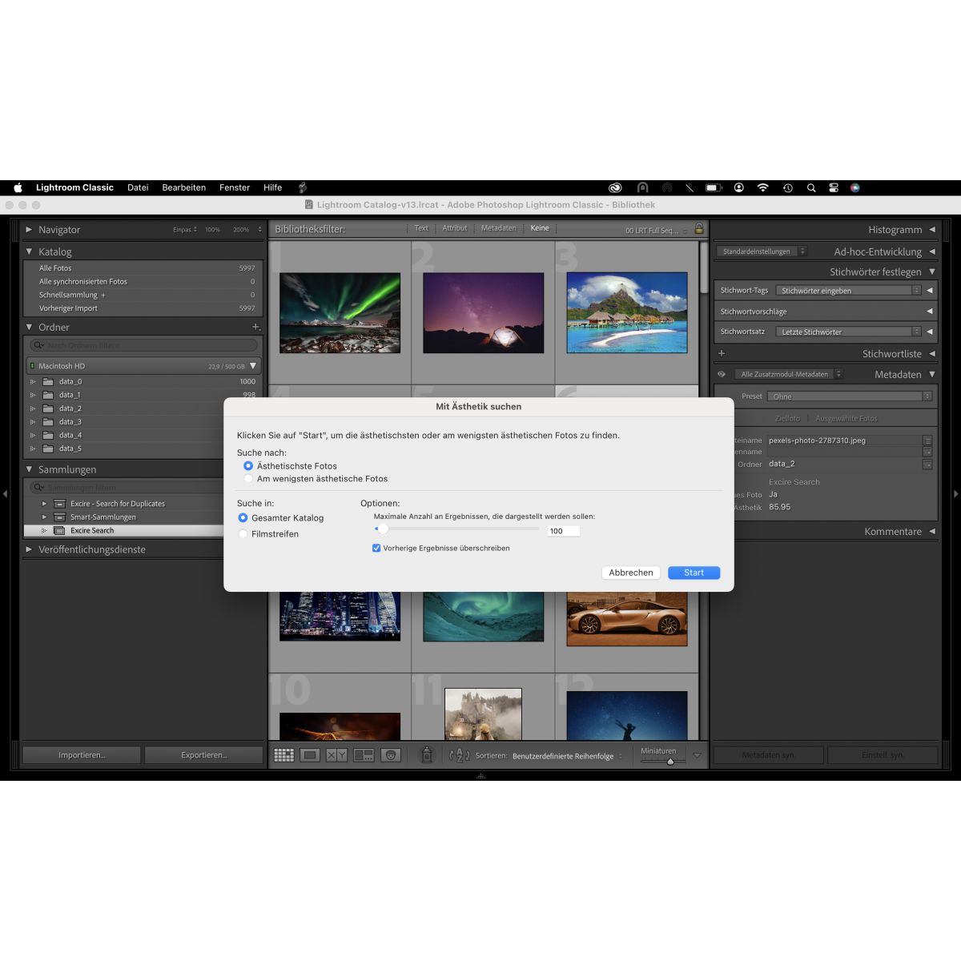Viewport: 961px width, 961px height.
Task: Adjust the maximum results slider
Action: pos(383,529)
